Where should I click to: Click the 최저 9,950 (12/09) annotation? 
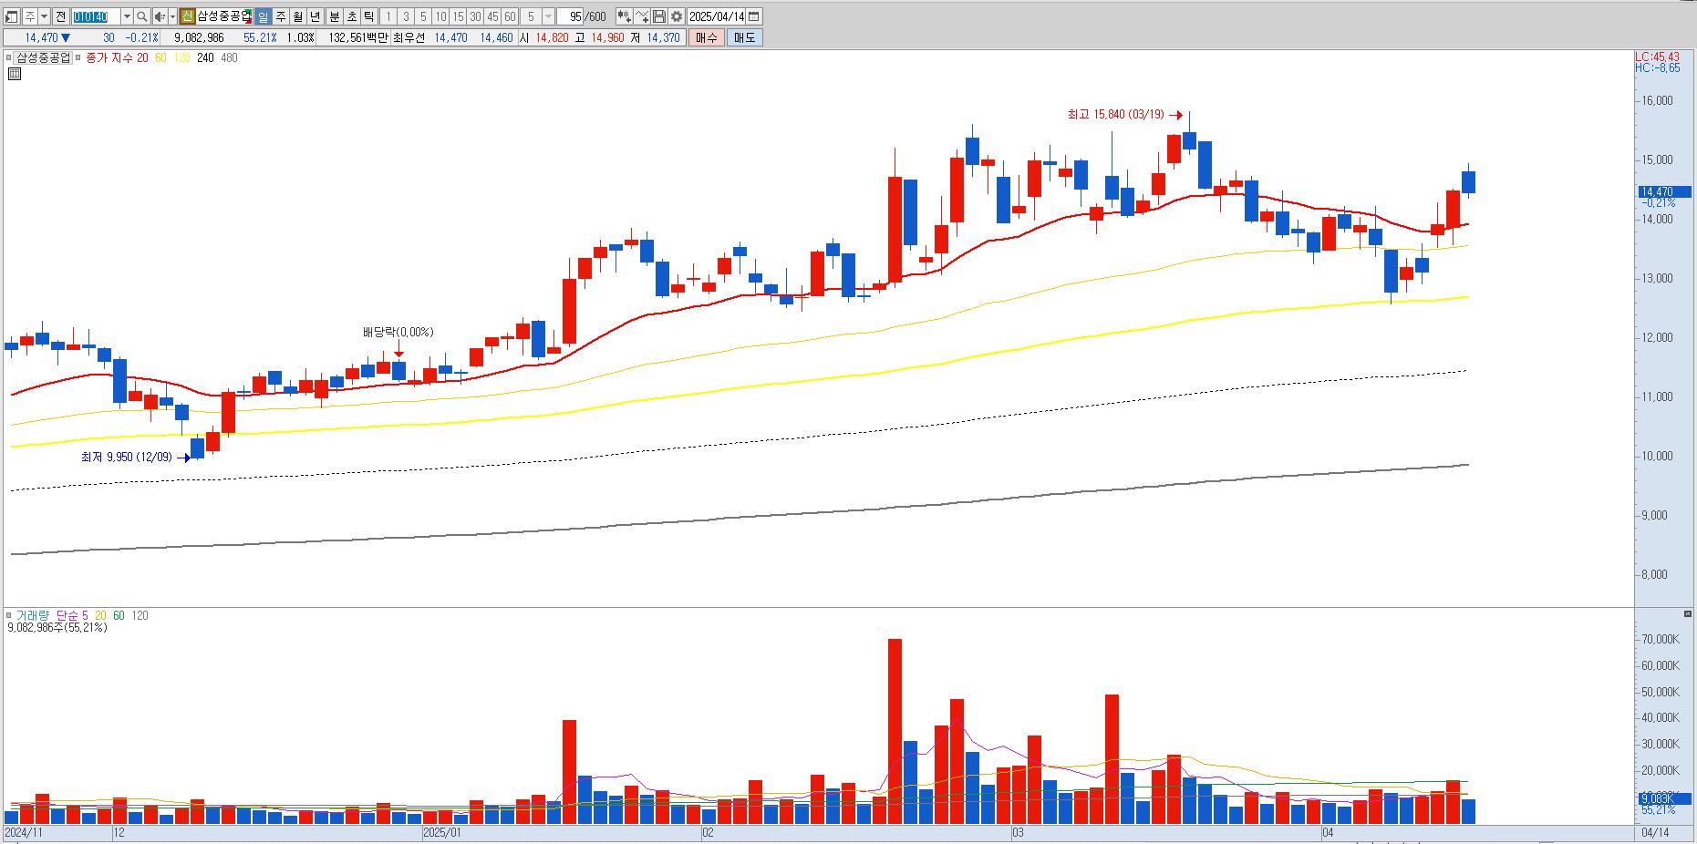point(126,457)
